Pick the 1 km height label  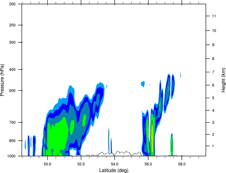coord(213,146)
